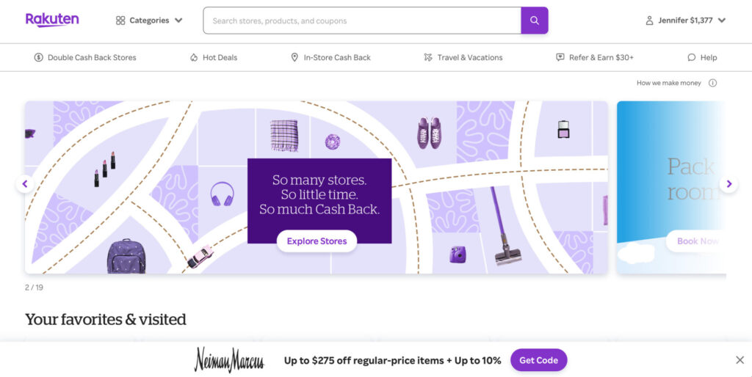Open the Jennifer $1,377 account dropdown
752x377 pixels.
pyautogui.click(x=686, y=21)
